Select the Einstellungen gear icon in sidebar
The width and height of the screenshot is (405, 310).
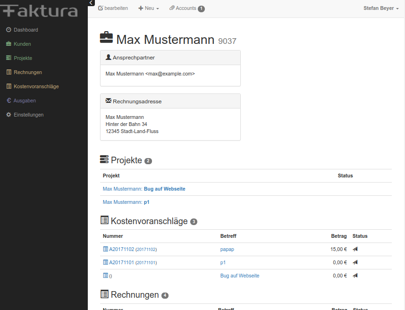pos(8,114)
